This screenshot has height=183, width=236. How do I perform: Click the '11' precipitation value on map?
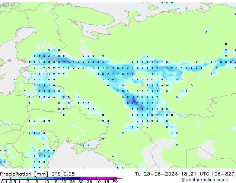click(x=133, y=97)
